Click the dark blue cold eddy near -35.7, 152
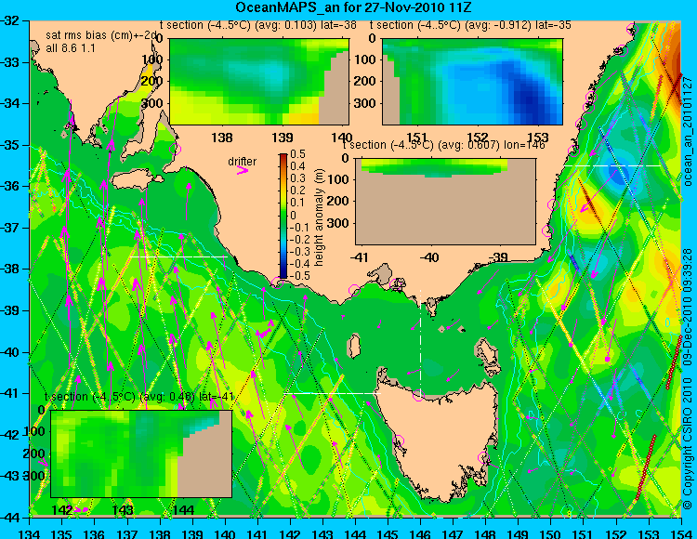The image size is (697, 539). pos(619,174)
